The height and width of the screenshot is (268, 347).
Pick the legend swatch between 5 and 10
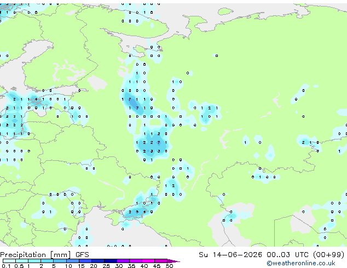[x=60, y=261]
